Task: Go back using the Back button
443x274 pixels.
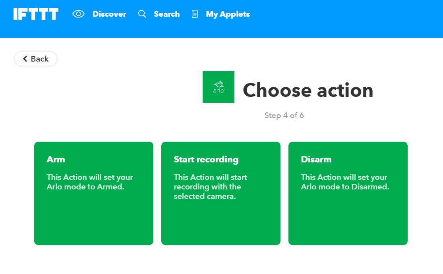Action: tap(36, 59)
